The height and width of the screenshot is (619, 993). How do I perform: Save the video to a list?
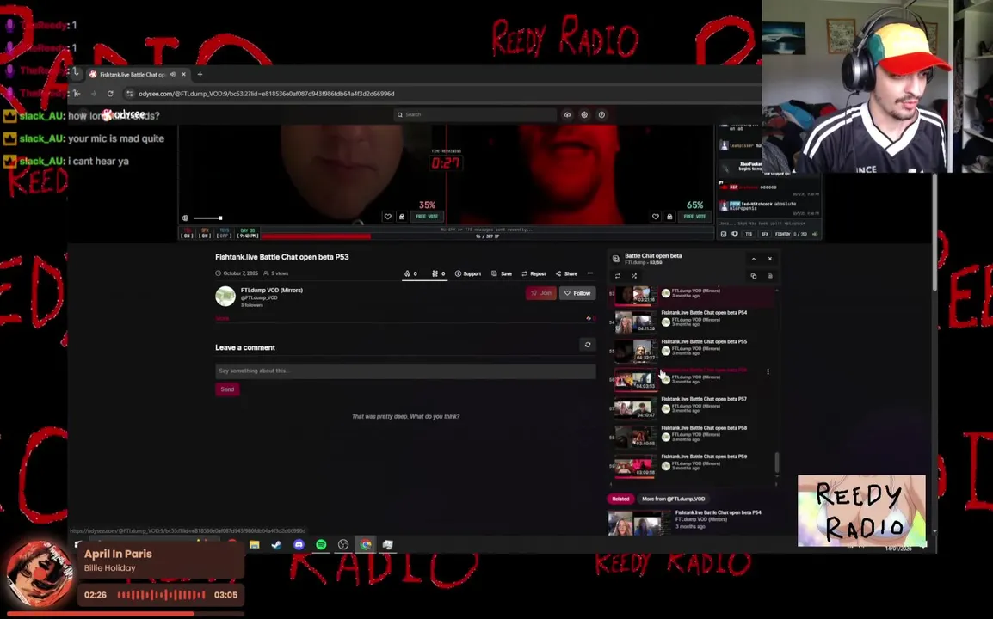502,273
